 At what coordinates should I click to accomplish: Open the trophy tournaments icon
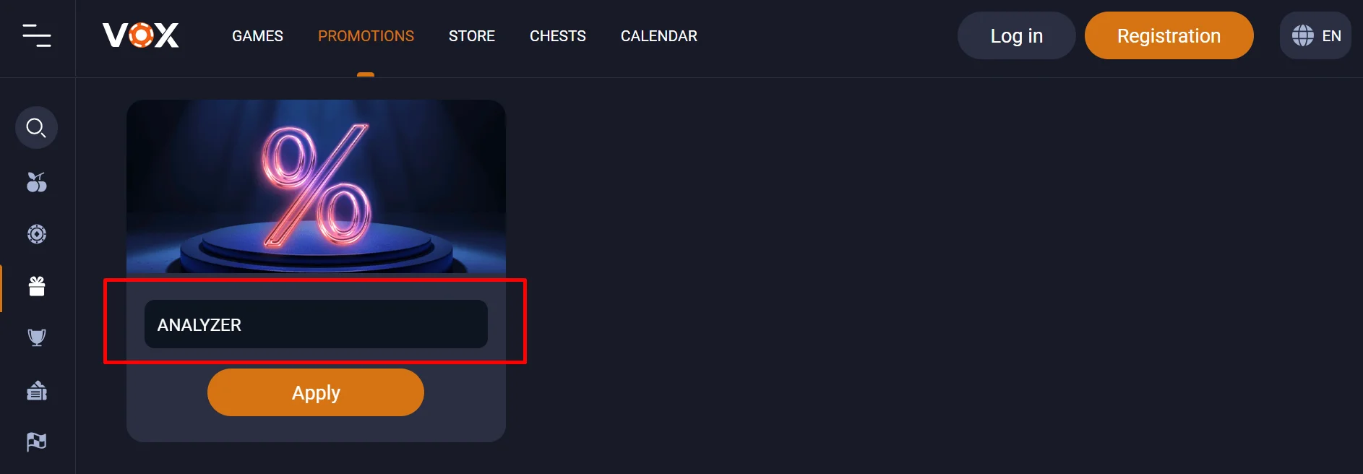(37, 337)
